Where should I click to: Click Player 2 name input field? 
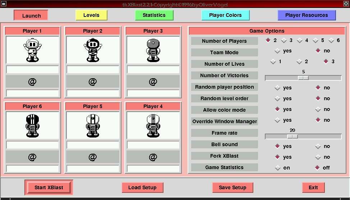point(93,70)
